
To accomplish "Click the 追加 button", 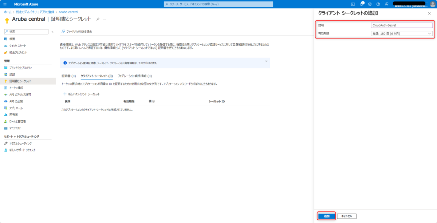I will 326,216.
